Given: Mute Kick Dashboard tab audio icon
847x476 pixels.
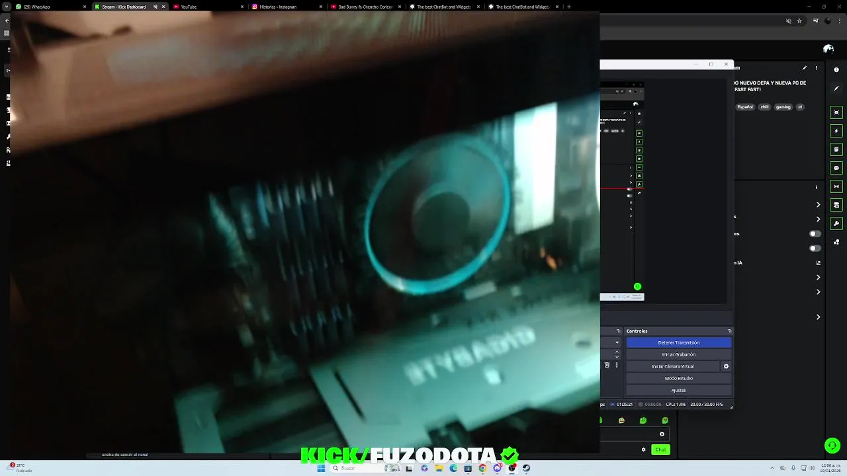Looking at the screenshot, I should (156, 7).
